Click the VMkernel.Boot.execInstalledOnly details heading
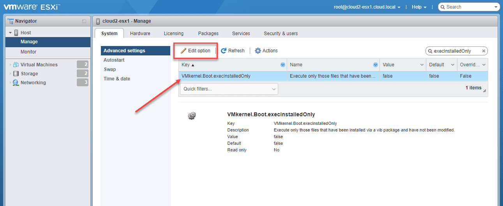The image size is (503, 206). [x=271, y=115]
